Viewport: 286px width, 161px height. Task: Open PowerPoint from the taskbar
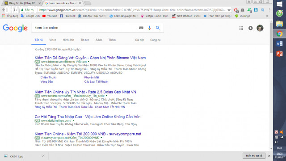[279, 54]
